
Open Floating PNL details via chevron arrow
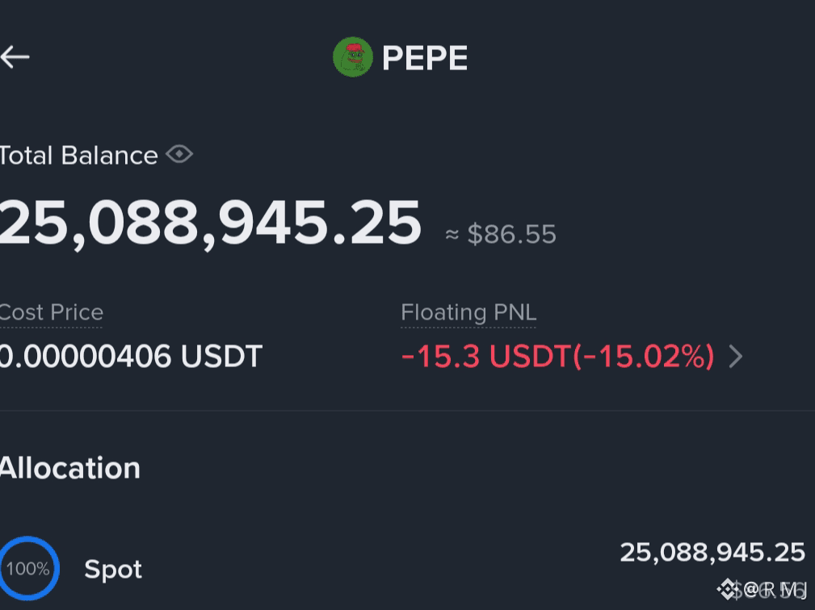click(x=736, y=357)
